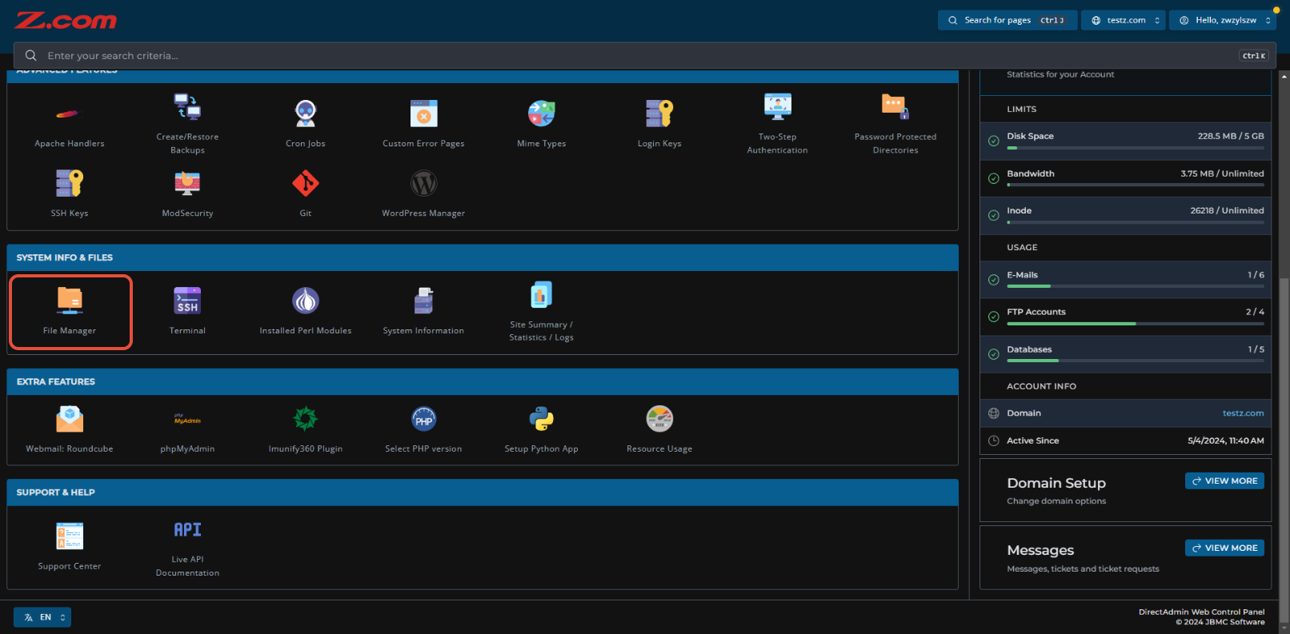Open Apache Handlers

click(70, 126)
